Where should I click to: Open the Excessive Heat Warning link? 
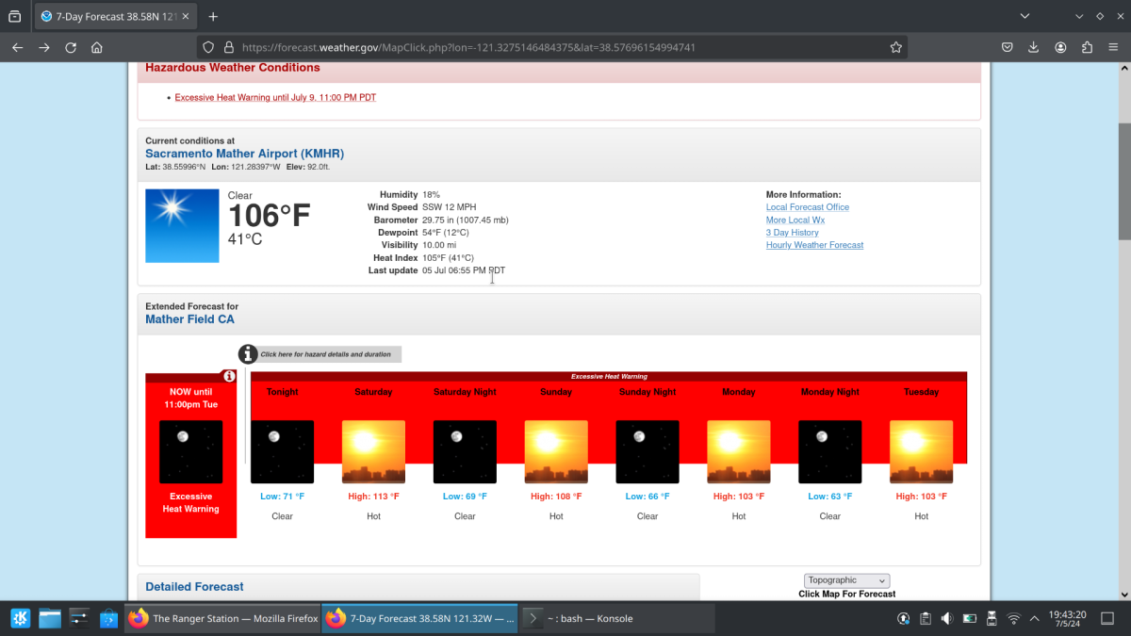click(275, 97)
